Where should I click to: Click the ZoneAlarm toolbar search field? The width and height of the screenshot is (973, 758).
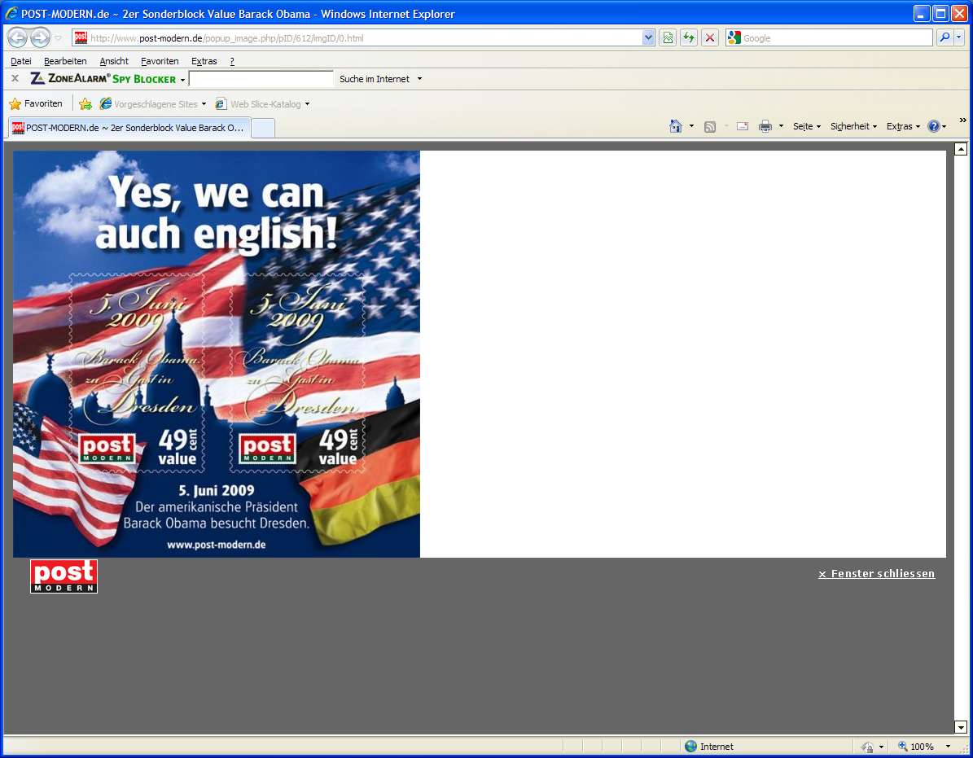click(261, 79)
